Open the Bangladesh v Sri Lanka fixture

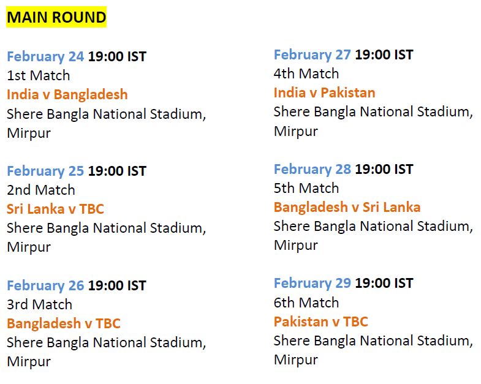[x=347, y=207]
